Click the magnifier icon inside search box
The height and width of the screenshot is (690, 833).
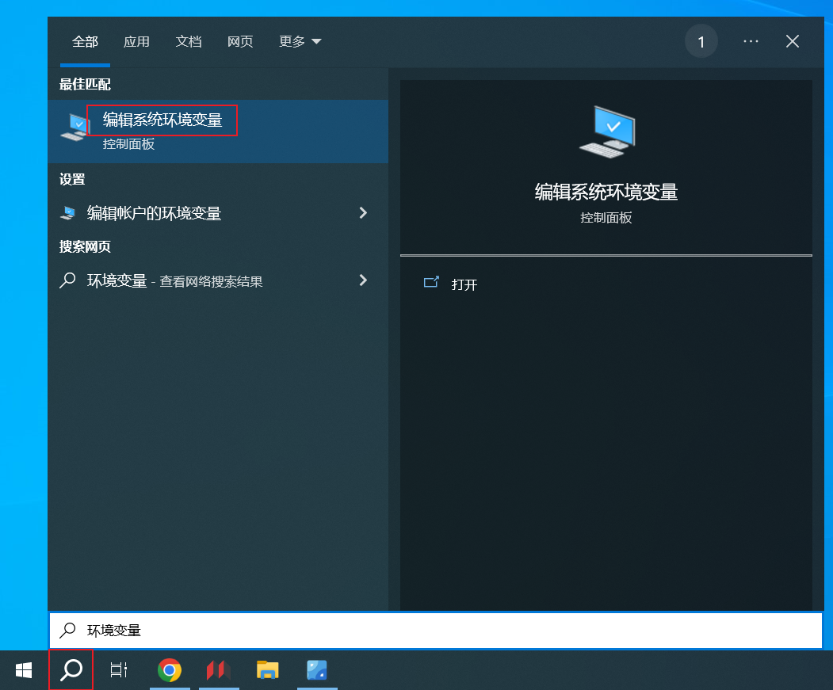pos(67,631)
